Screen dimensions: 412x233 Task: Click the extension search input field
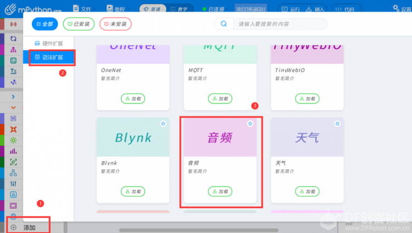[280, 24]
